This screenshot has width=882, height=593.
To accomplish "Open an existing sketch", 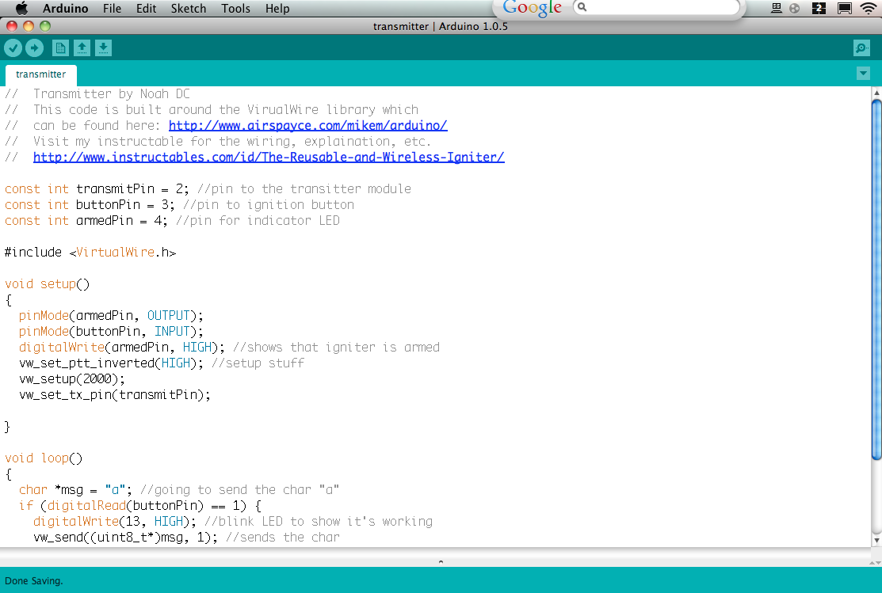I will pyautogui.click(x=82, y=48).
